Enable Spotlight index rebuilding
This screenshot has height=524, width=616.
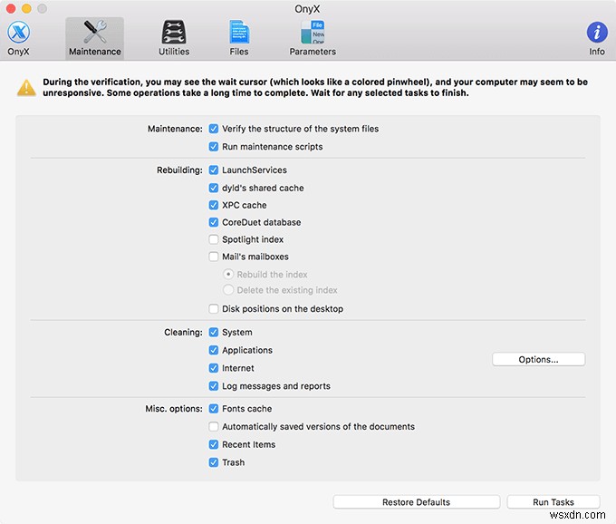pyautogui.click(x=213, y=239)
